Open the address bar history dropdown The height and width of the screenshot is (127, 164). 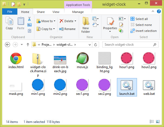tap(89, 45)
